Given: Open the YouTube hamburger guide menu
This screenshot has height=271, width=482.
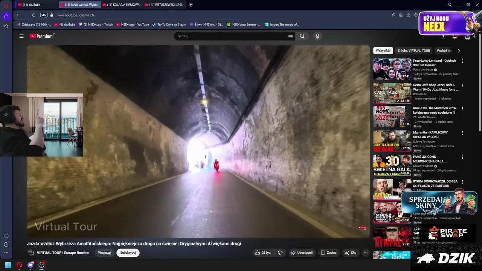Looking at the screenshot, I should [21, 36].
